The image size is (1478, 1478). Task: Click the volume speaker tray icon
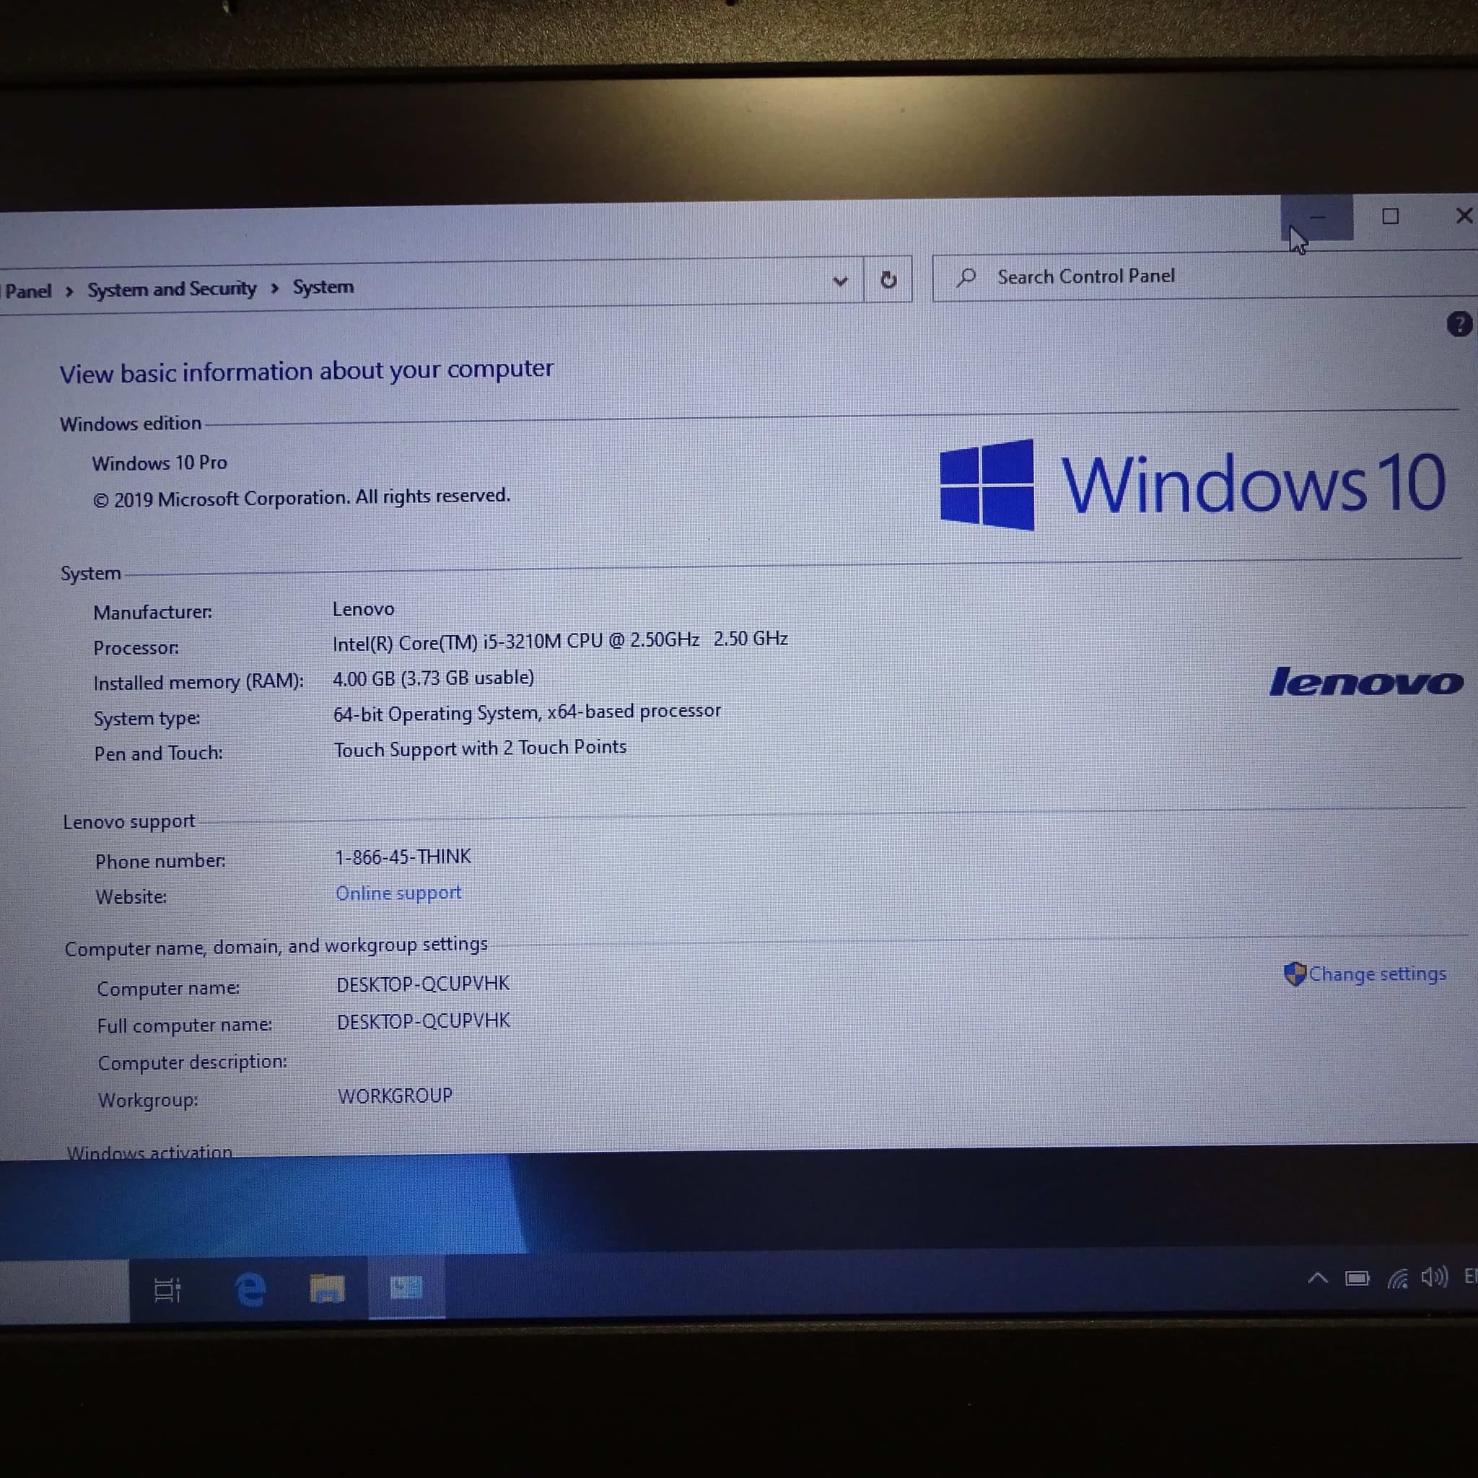coord(1434,1277)
